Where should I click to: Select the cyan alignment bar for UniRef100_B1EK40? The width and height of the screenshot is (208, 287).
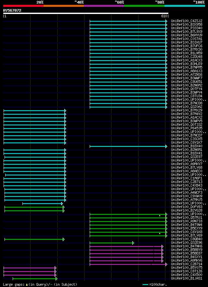point(128,147)
